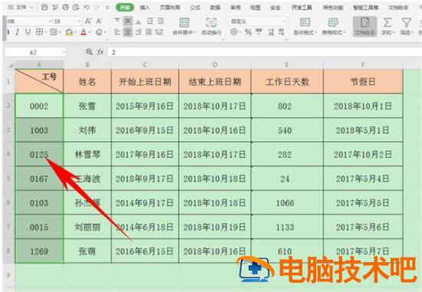Click the red font color icon
The image size is (422, 292).
tap(84, 32)
